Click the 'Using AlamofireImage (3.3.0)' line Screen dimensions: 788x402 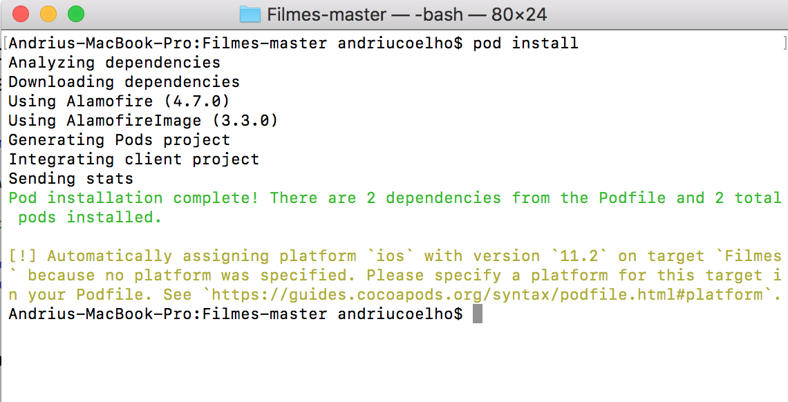[143, 120]
